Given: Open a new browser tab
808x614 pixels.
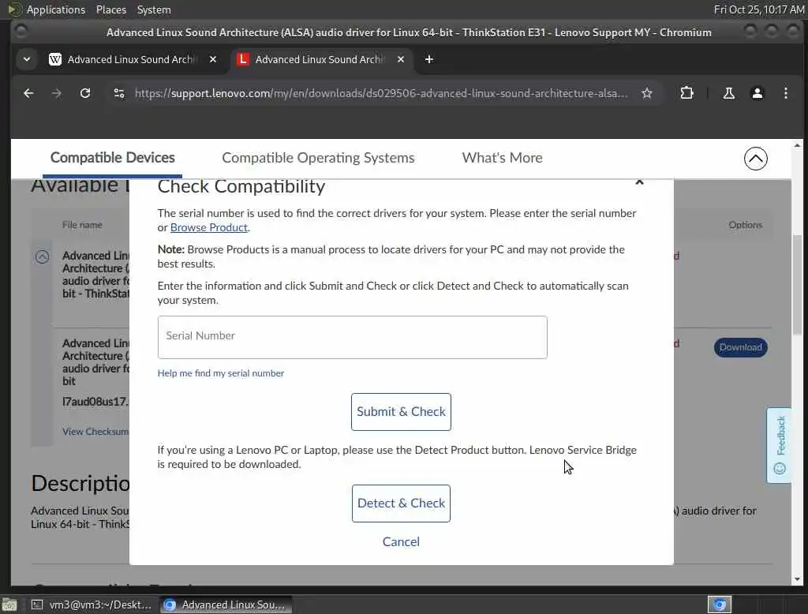Looking at the screenshot, I should [x=428, y=59].
